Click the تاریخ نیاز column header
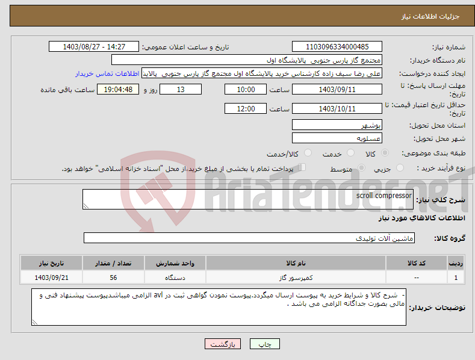 [x=51, y=263]
